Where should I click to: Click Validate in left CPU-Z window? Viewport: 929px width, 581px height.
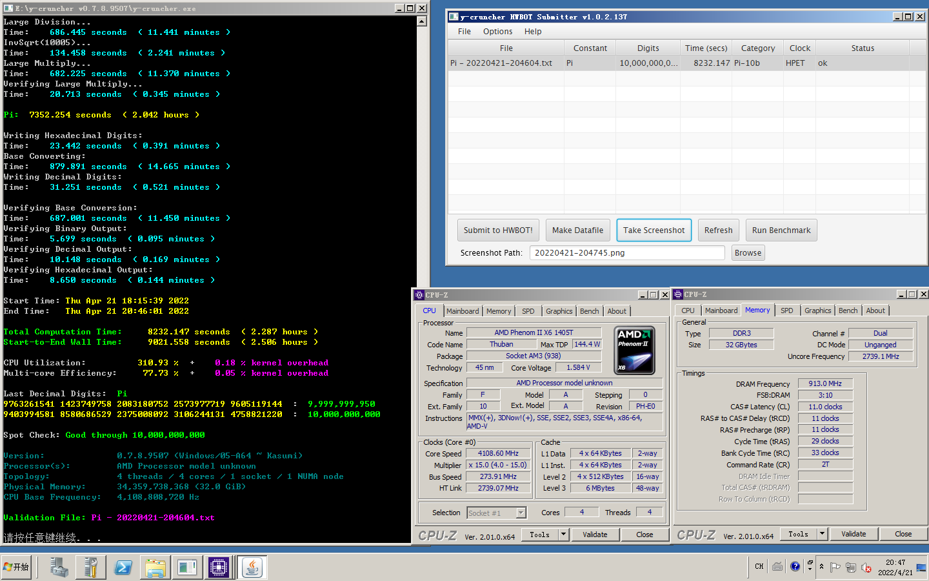point(595,535)
